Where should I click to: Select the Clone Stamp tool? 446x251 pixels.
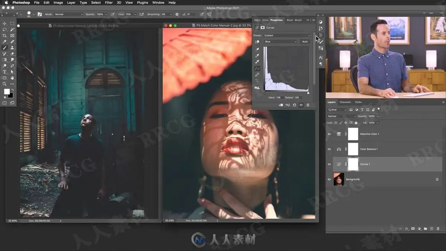click(x=12, y=48)
